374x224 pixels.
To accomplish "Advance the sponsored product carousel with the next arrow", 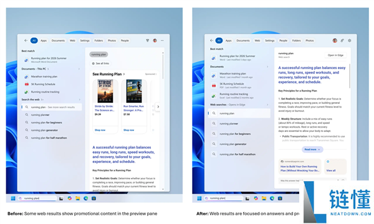I will tap(158, 106).
